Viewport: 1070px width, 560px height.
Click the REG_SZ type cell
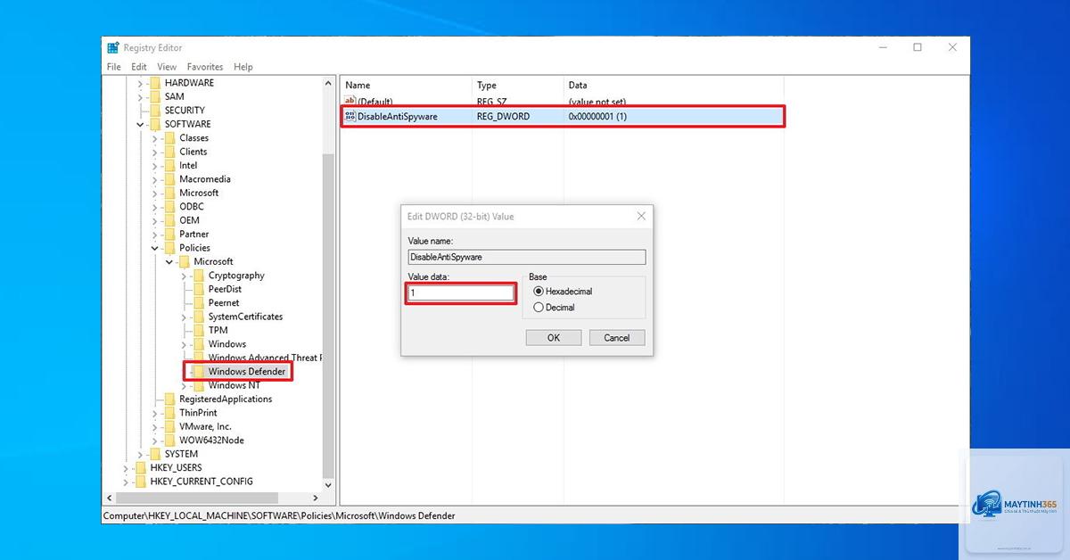[492, 102]
